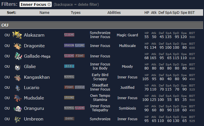Click Alakazam's Psychic type badge

coord(69,35)
